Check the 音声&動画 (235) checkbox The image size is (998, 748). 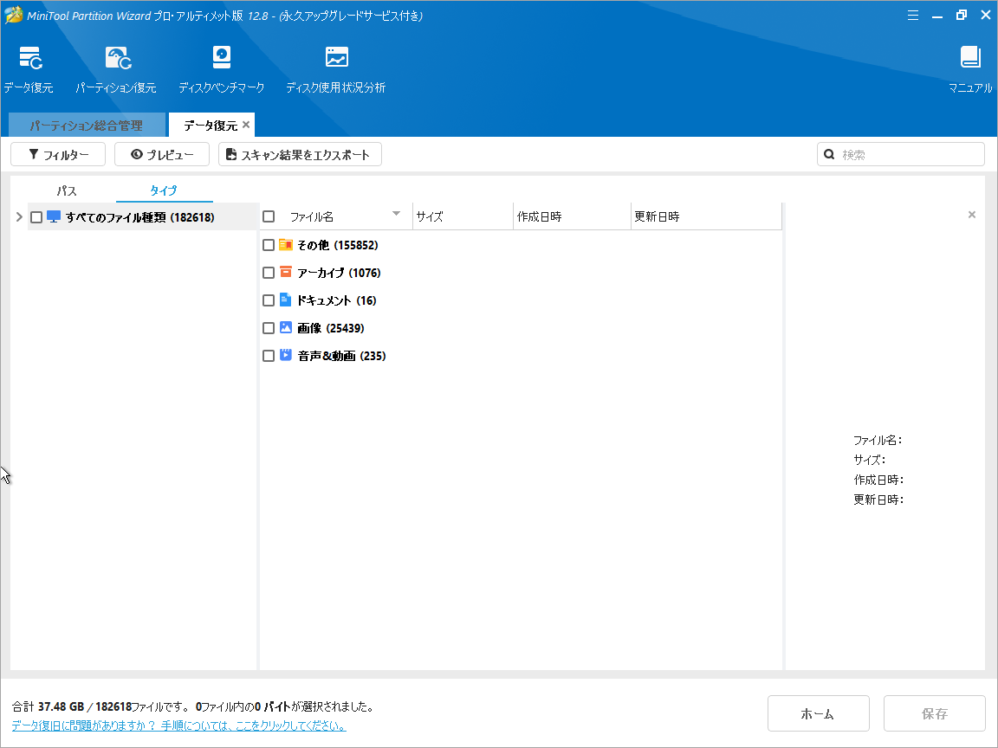click(269, 356)
